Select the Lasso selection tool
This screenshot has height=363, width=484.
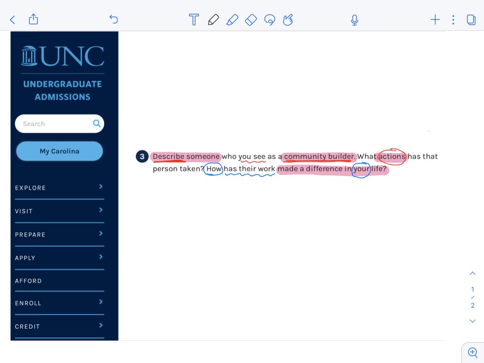point(269,19)
